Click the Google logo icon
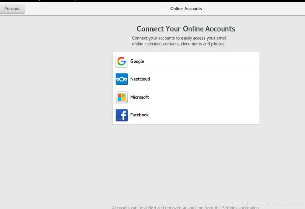 [121, 62]
